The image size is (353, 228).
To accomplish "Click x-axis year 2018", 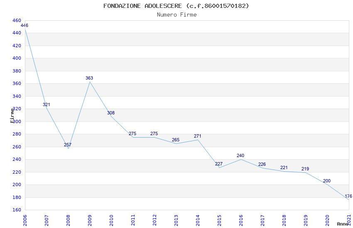I will click(x=284, y=220).
